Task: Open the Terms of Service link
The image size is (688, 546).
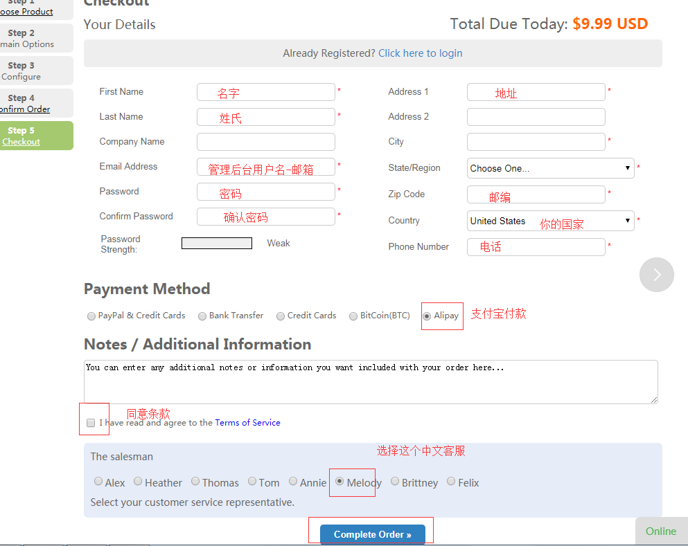Action: click(x=247, y=423)
